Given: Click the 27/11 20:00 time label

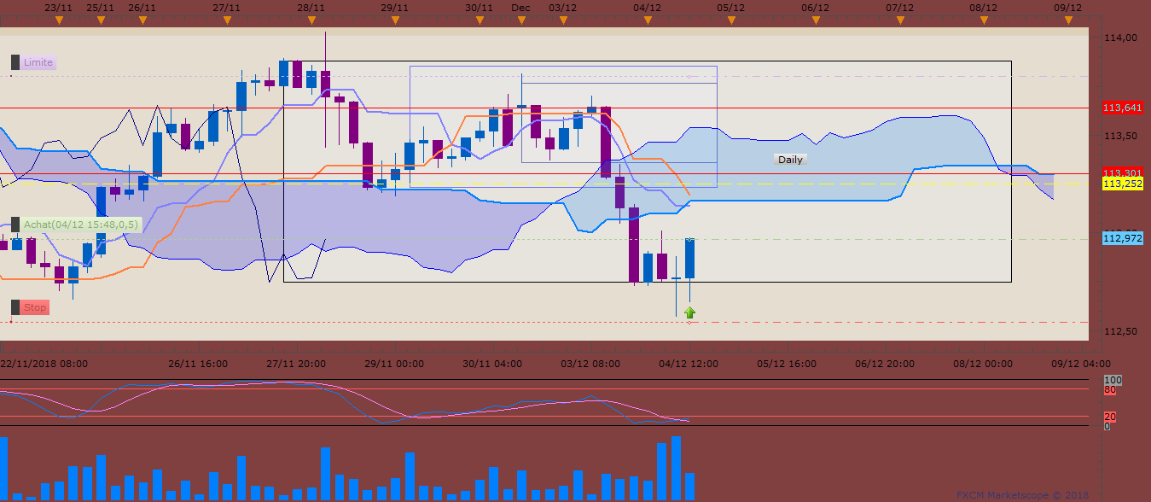Looking at the screenshot, I should pos(296,363).
